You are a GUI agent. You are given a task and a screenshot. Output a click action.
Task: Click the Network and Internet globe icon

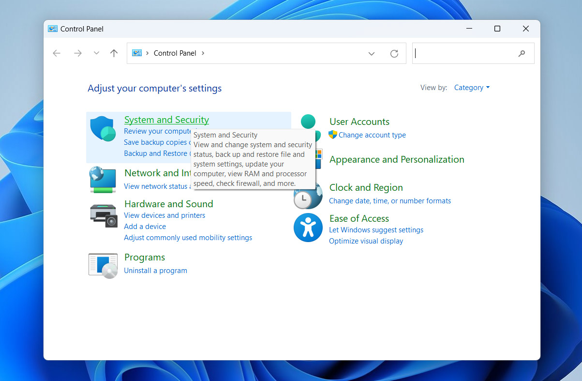coord(103,180)
